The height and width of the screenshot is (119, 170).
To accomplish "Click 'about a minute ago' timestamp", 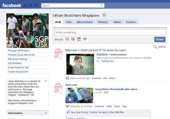I will pyautogui.click(x=80, y=78).
